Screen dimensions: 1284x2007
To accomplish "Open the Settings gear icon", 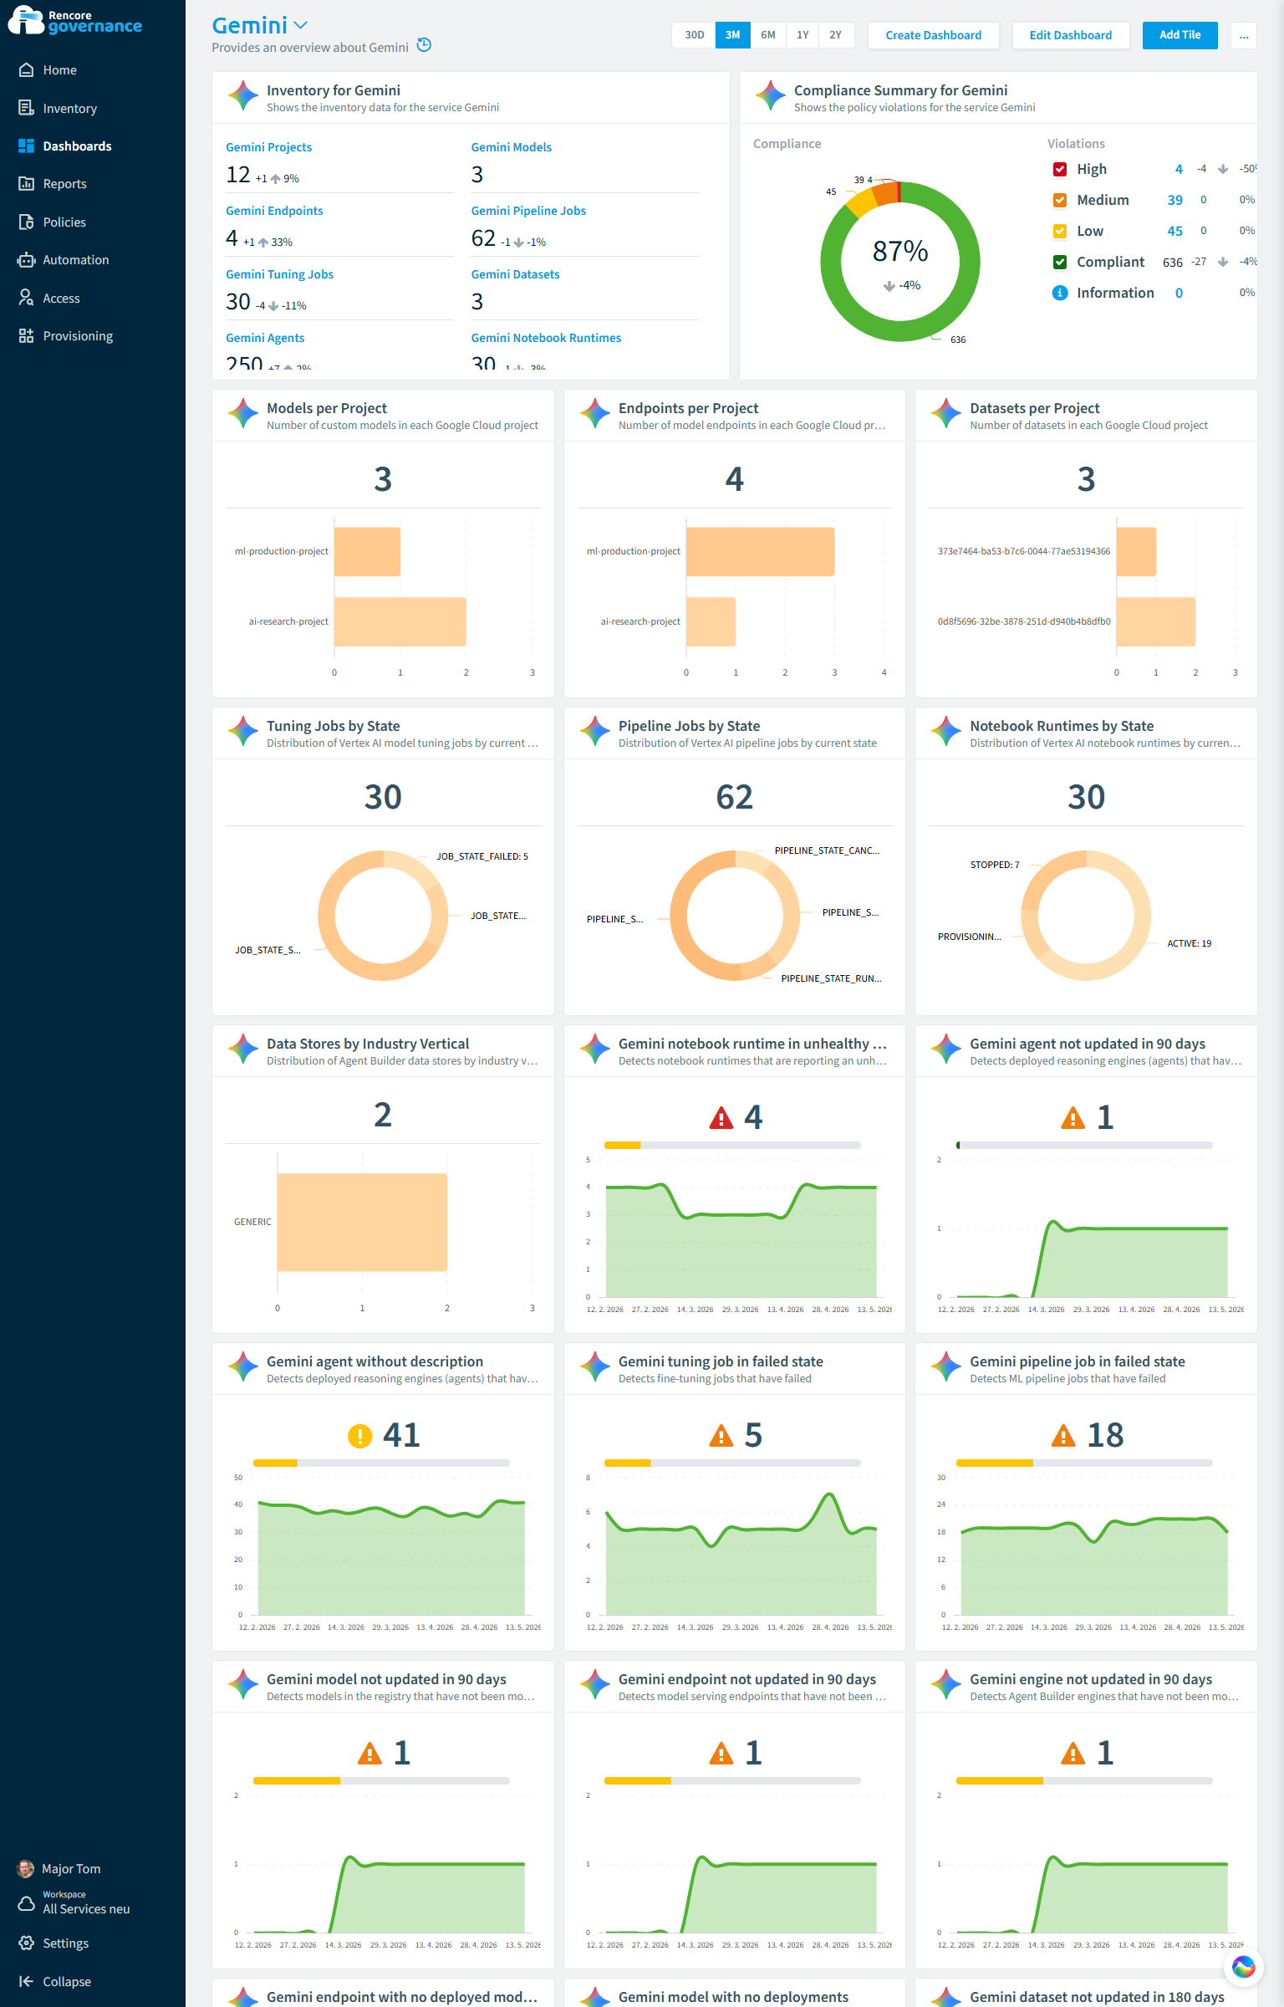I will tap(26, 1943).
